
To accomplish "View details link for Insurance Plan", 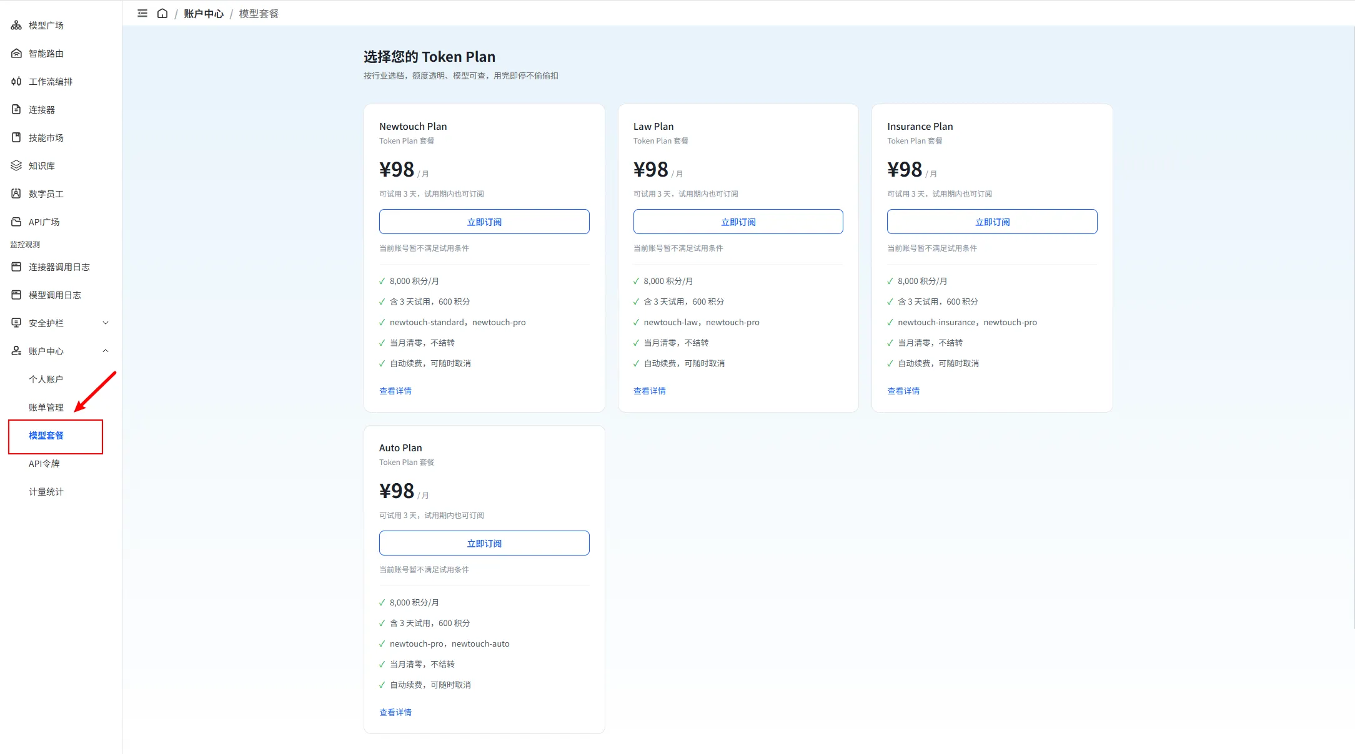I will [x=903, y=391].
